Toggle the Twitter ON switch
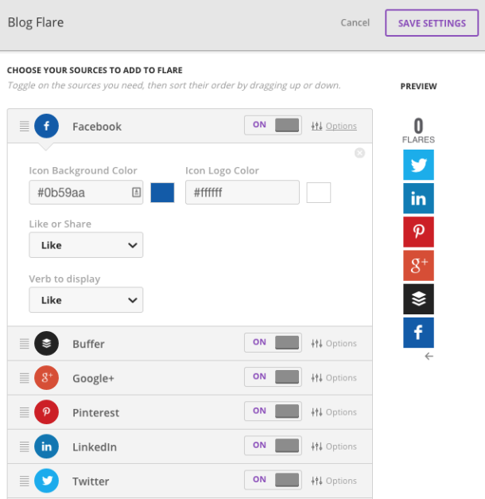 [x=273, y=480]
